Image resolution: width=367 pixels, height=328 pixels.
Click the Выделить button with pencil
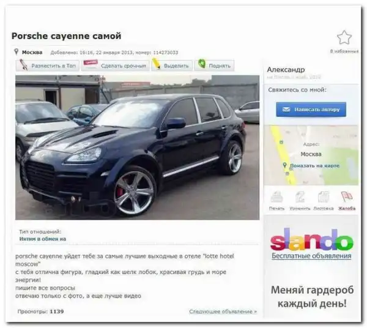point(172,65)
